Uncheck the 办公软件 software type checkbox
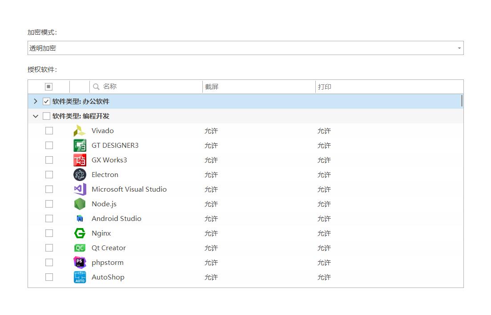 point(46,102)
